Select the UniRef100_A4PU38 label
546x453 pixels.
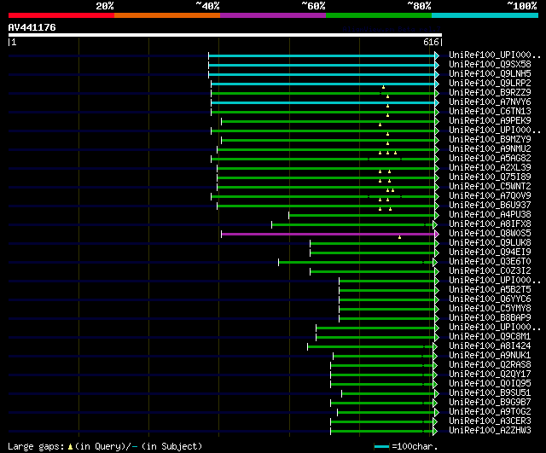pyautogui.click(x=490, y=215)
